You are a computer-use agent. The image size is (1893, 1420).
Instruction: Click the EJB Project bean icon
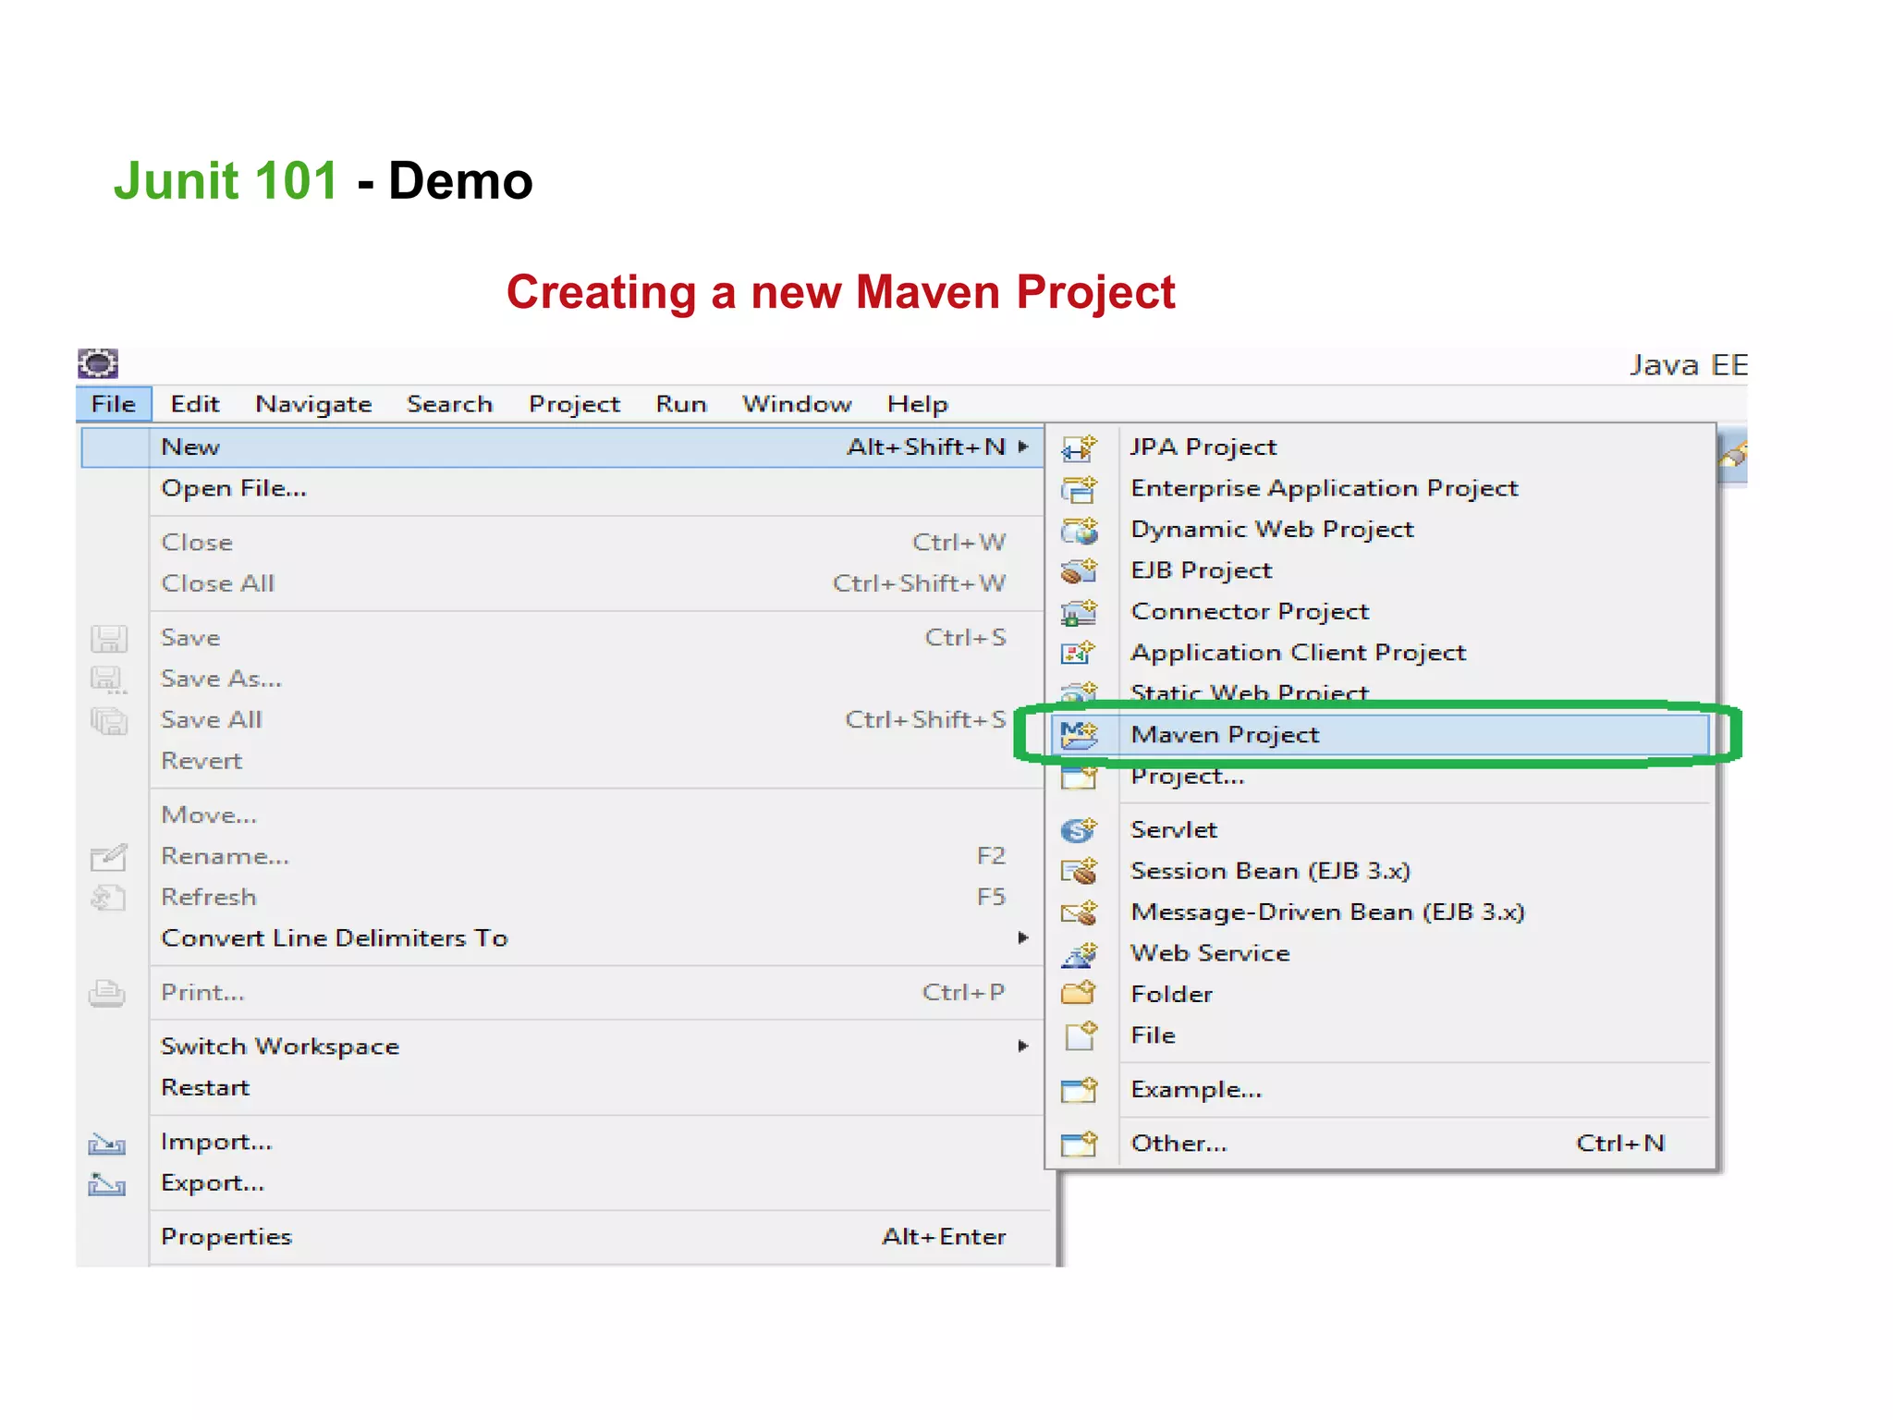click(1079, 571)
